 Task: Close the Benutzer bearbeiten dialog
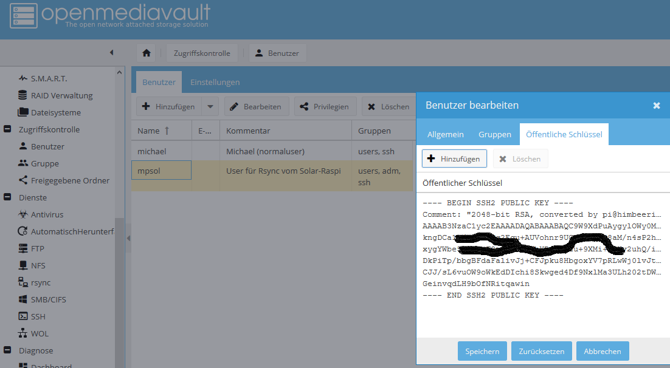tap(656, 106)
